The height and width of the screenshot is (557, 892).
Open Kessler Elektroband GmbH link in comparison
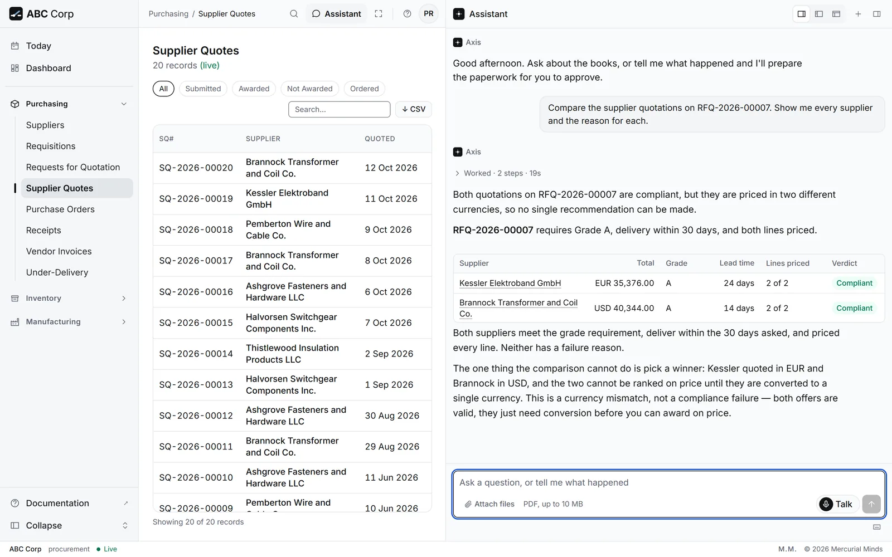(x=510, y=283)
